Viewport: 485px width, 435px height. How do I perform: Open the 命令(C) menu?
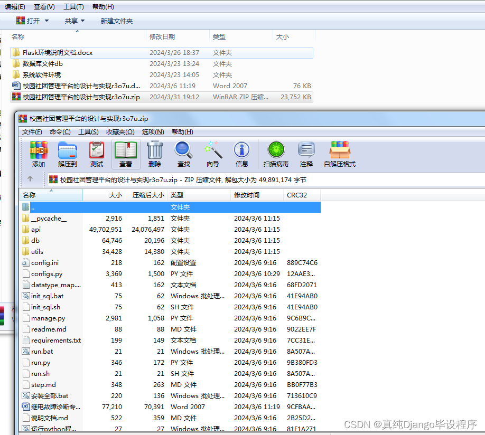pos(60,131)
